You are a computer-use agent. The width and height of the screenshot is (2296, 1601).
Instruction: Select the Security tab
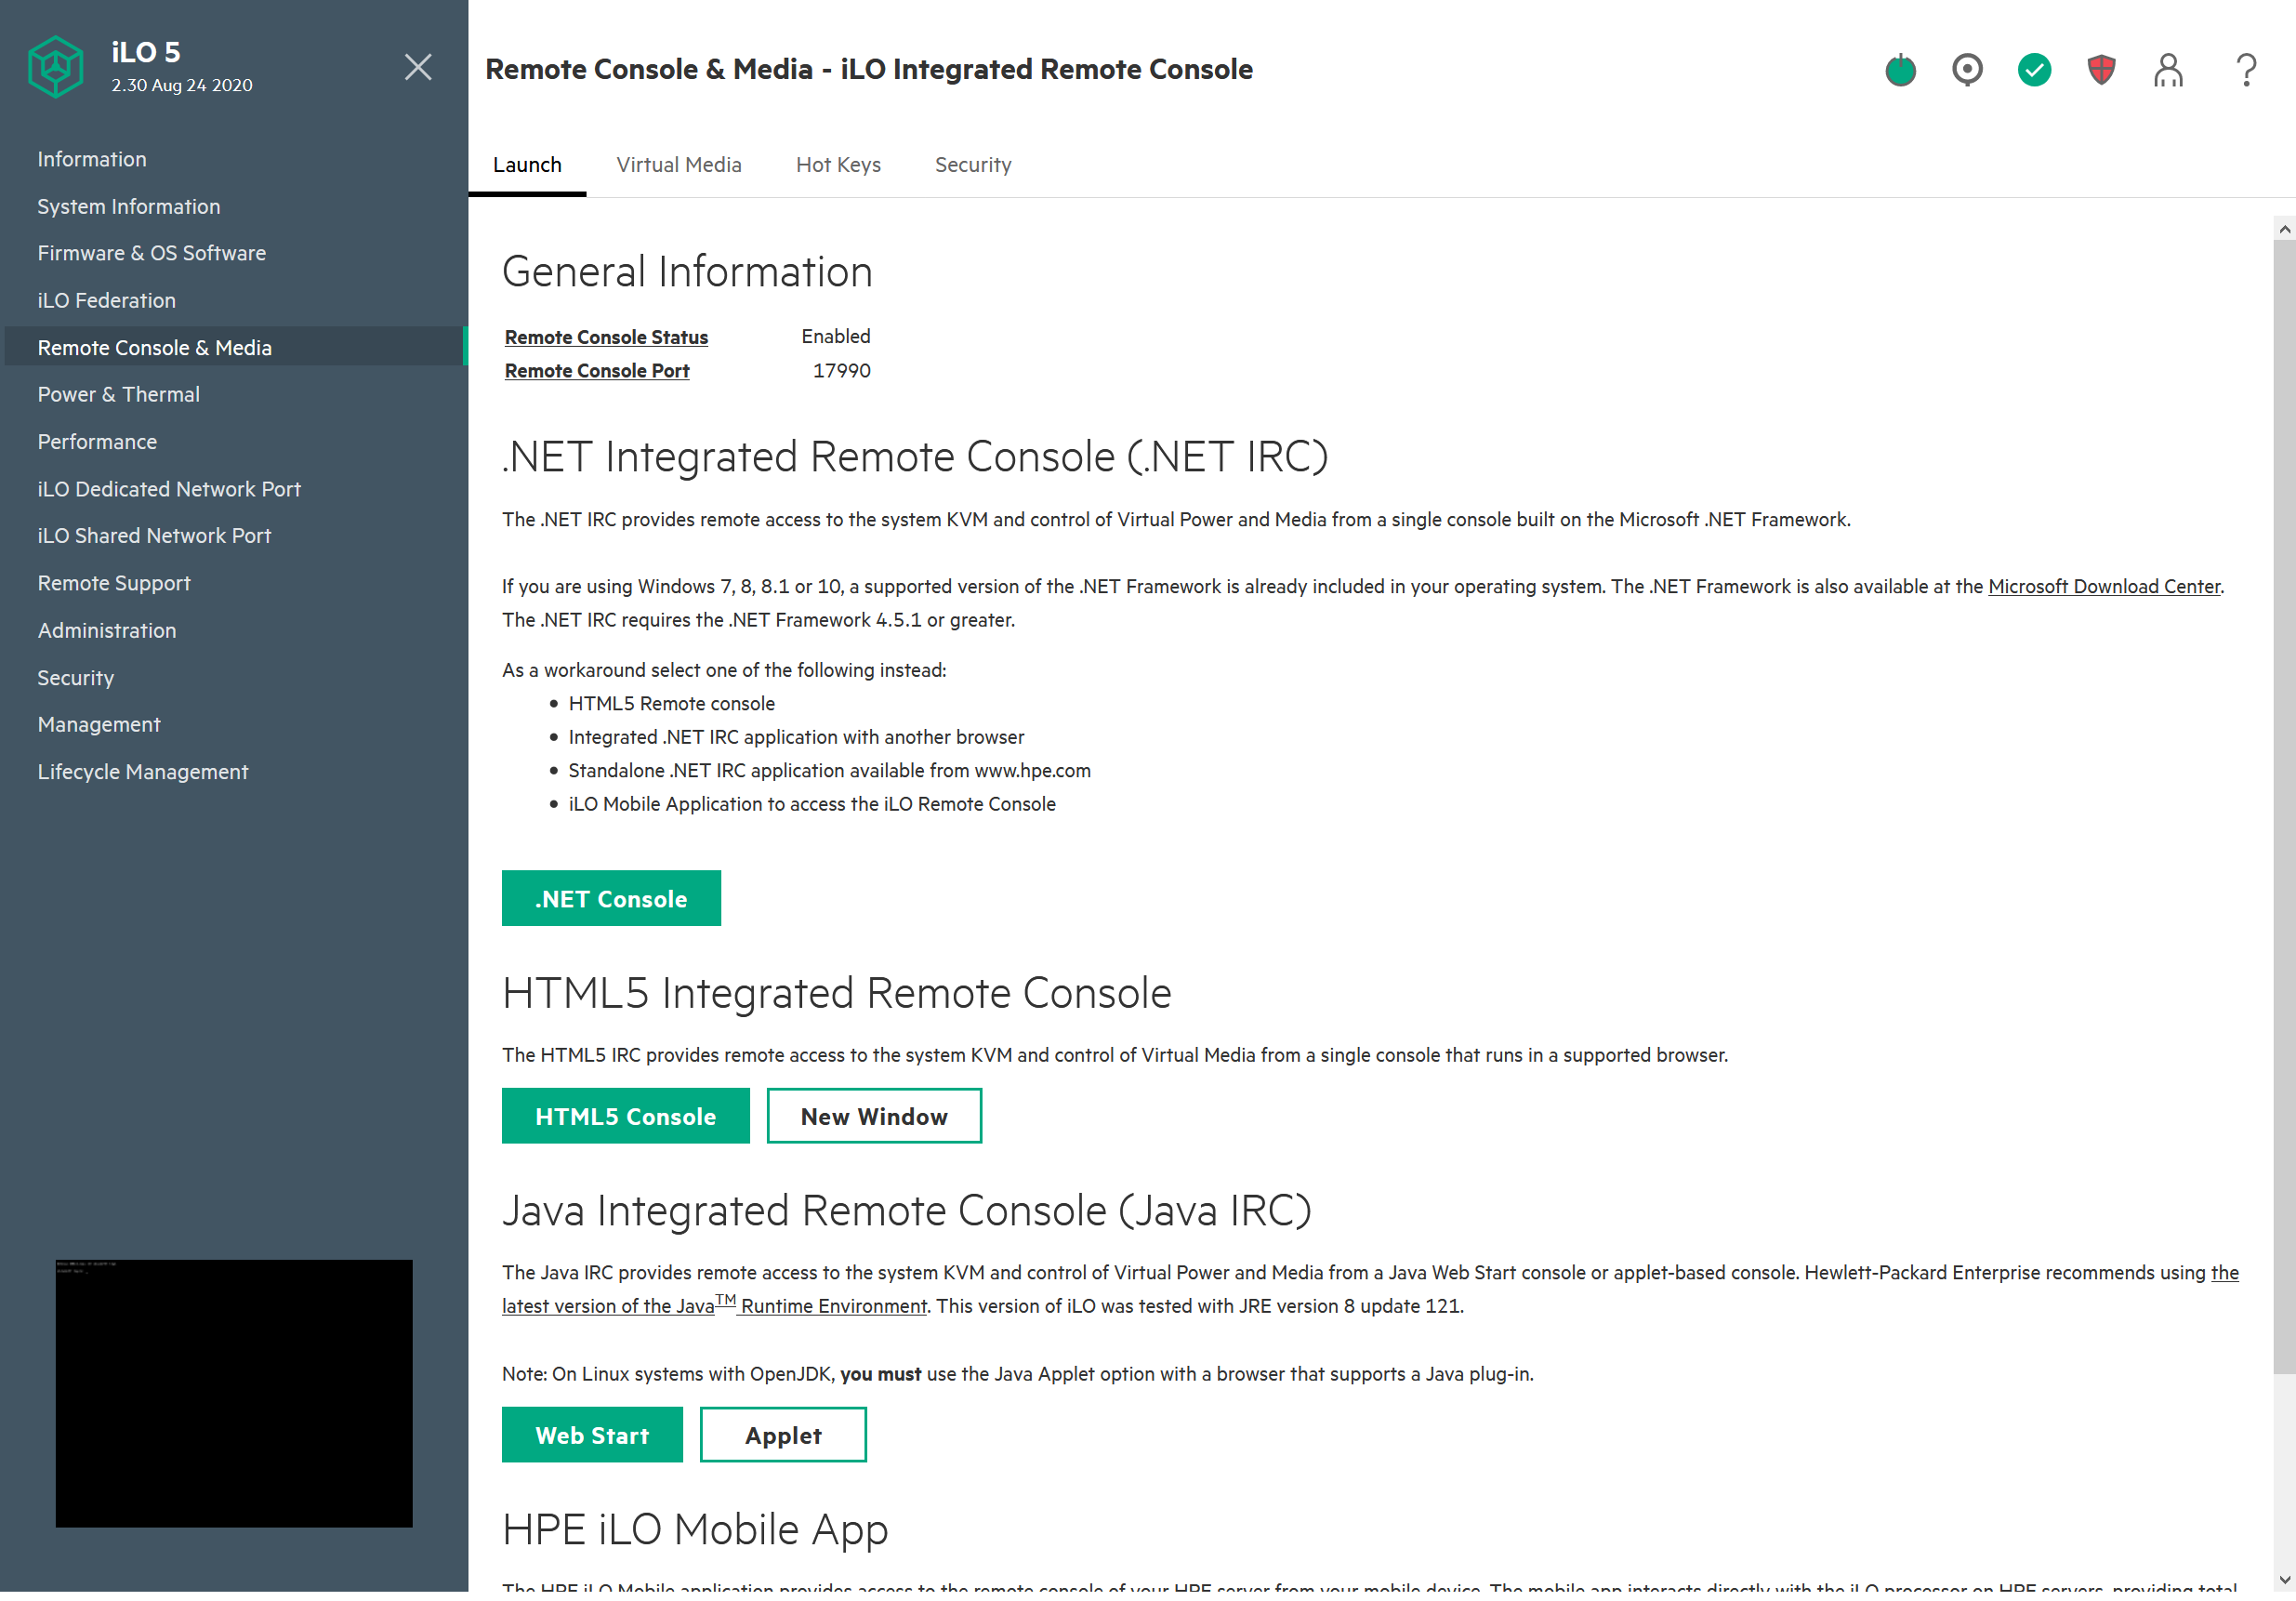pyautogui.click(x=972, y=165)
